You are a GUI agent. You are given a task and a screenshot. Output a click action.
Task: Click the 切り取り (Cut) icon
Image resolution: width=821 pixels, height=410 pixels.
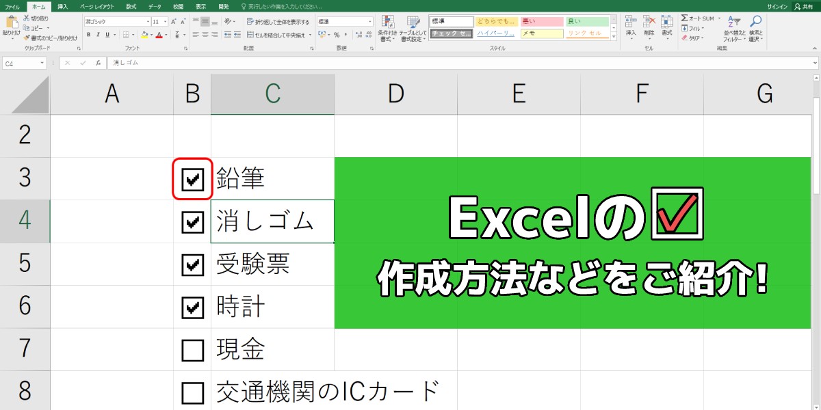26,17
